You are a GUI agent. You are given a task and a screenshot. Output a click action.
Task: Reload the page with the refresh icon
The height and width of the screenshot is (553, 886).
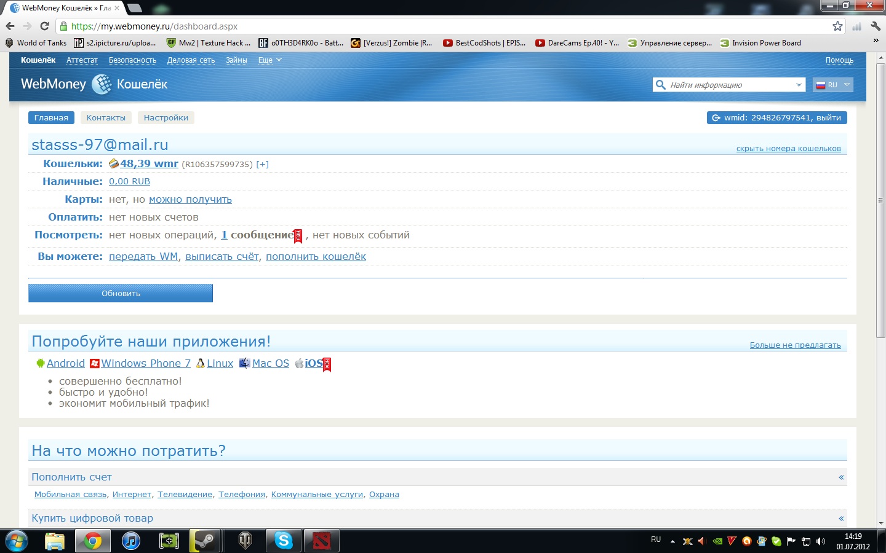(44, 26)
